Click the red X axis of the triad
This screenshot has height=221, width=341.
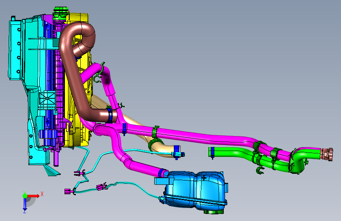pyautogui.click(x=33, y=196)
